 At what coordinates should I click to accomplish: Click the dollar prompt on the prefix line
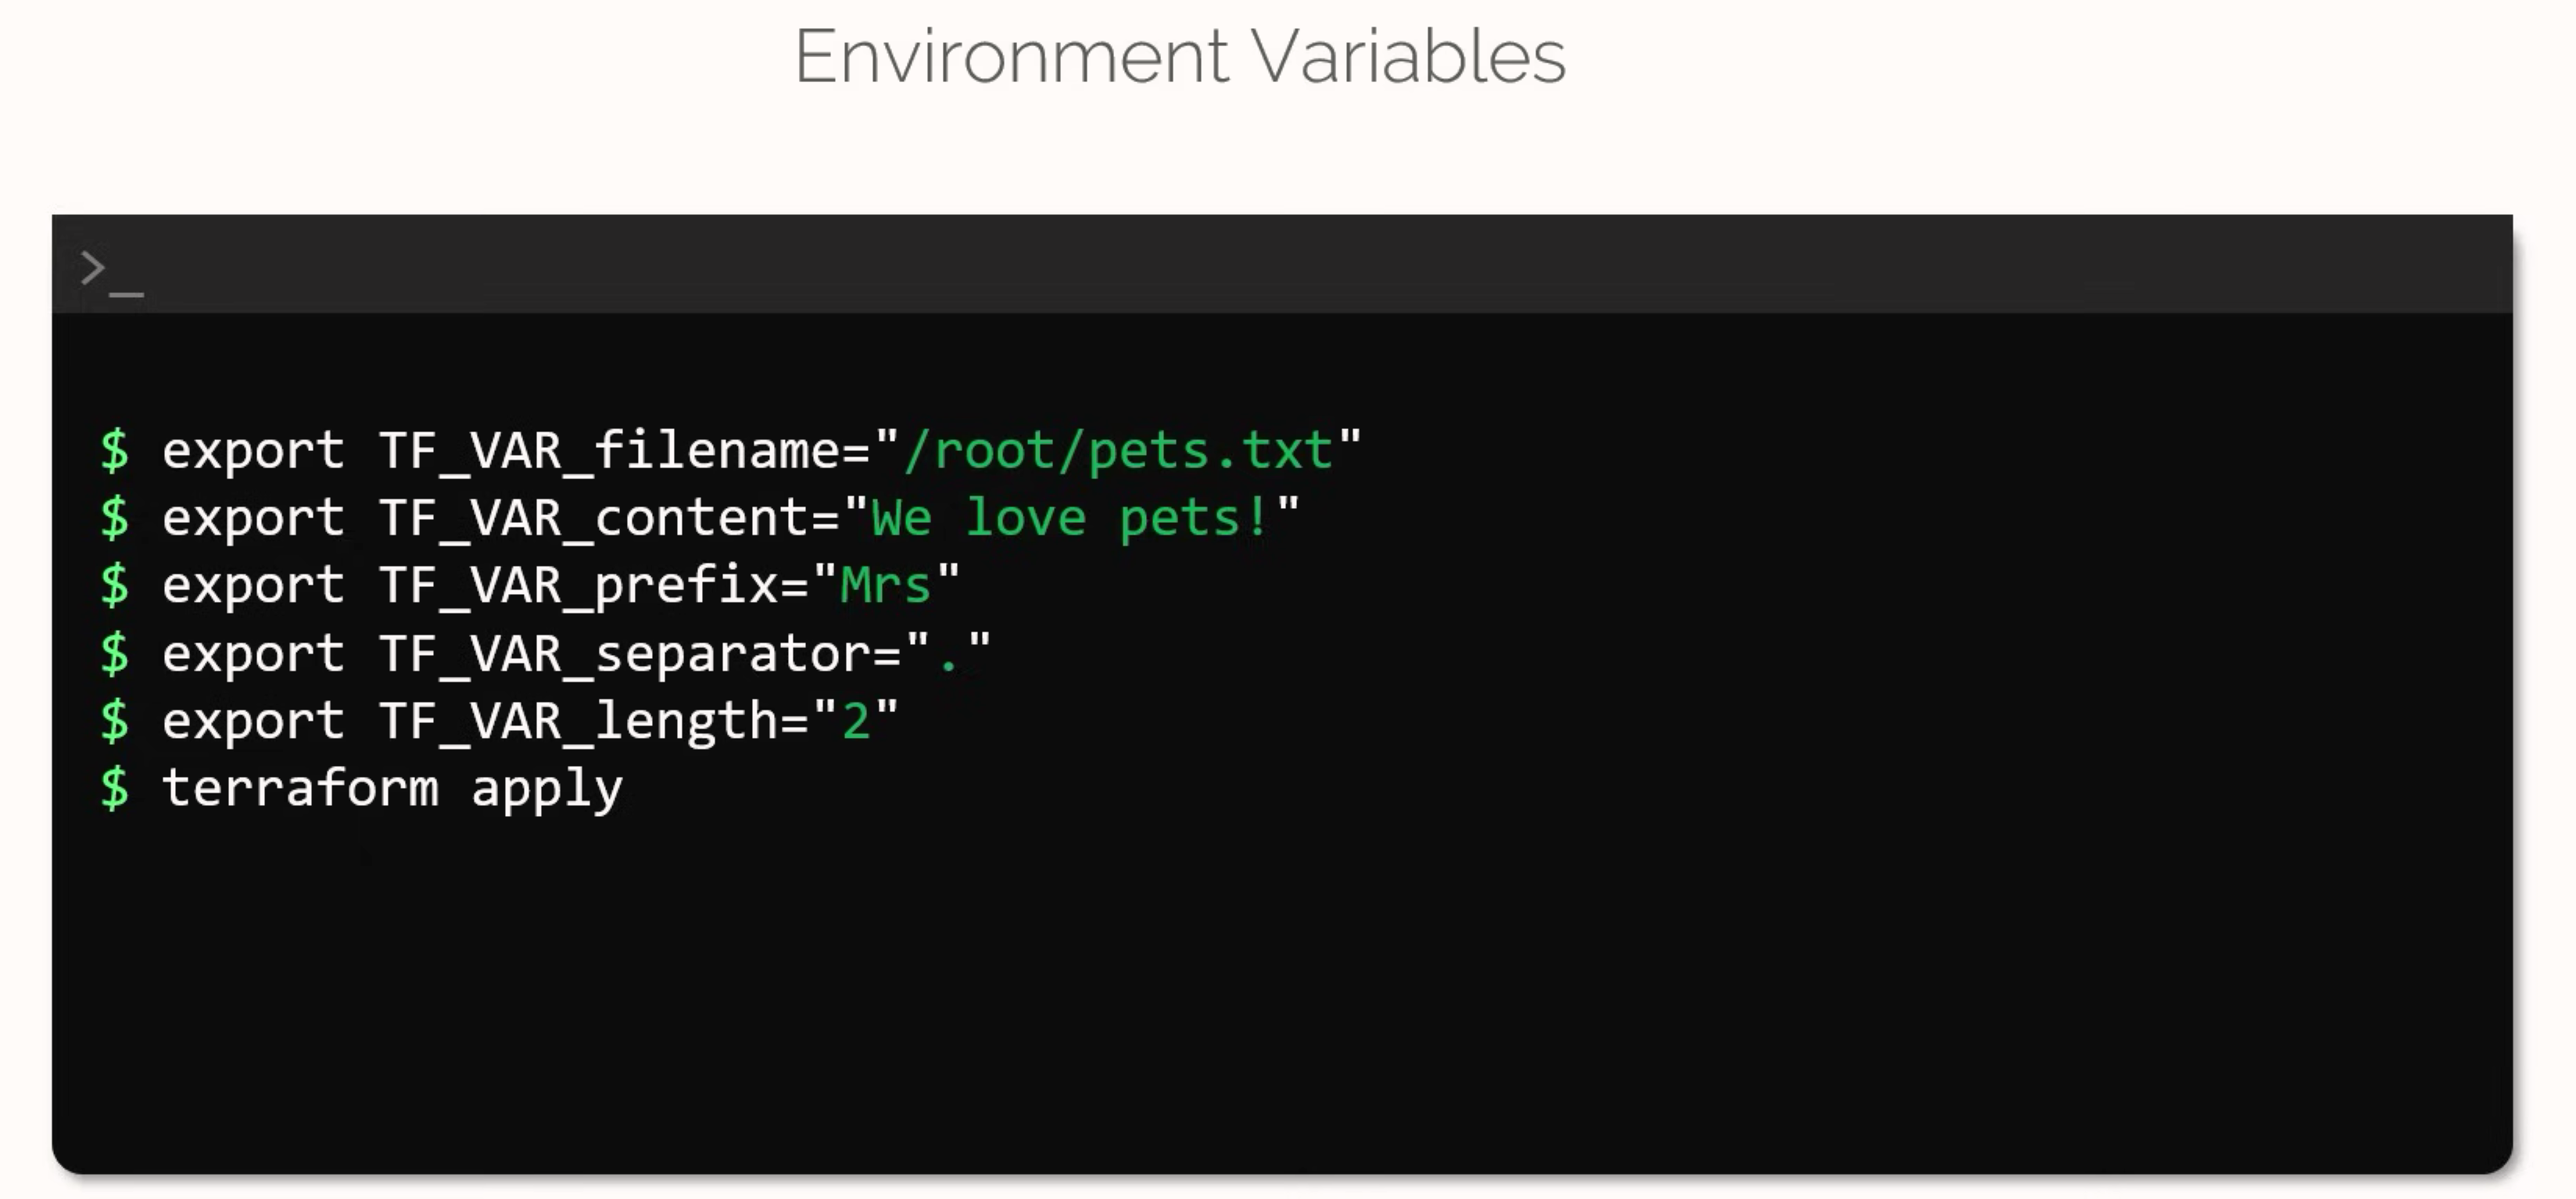pyautogui.click(x=115, y=585)
